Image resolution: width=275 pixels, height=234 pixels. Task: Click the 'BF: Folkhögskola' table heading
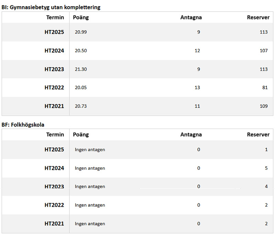point(23,125)
